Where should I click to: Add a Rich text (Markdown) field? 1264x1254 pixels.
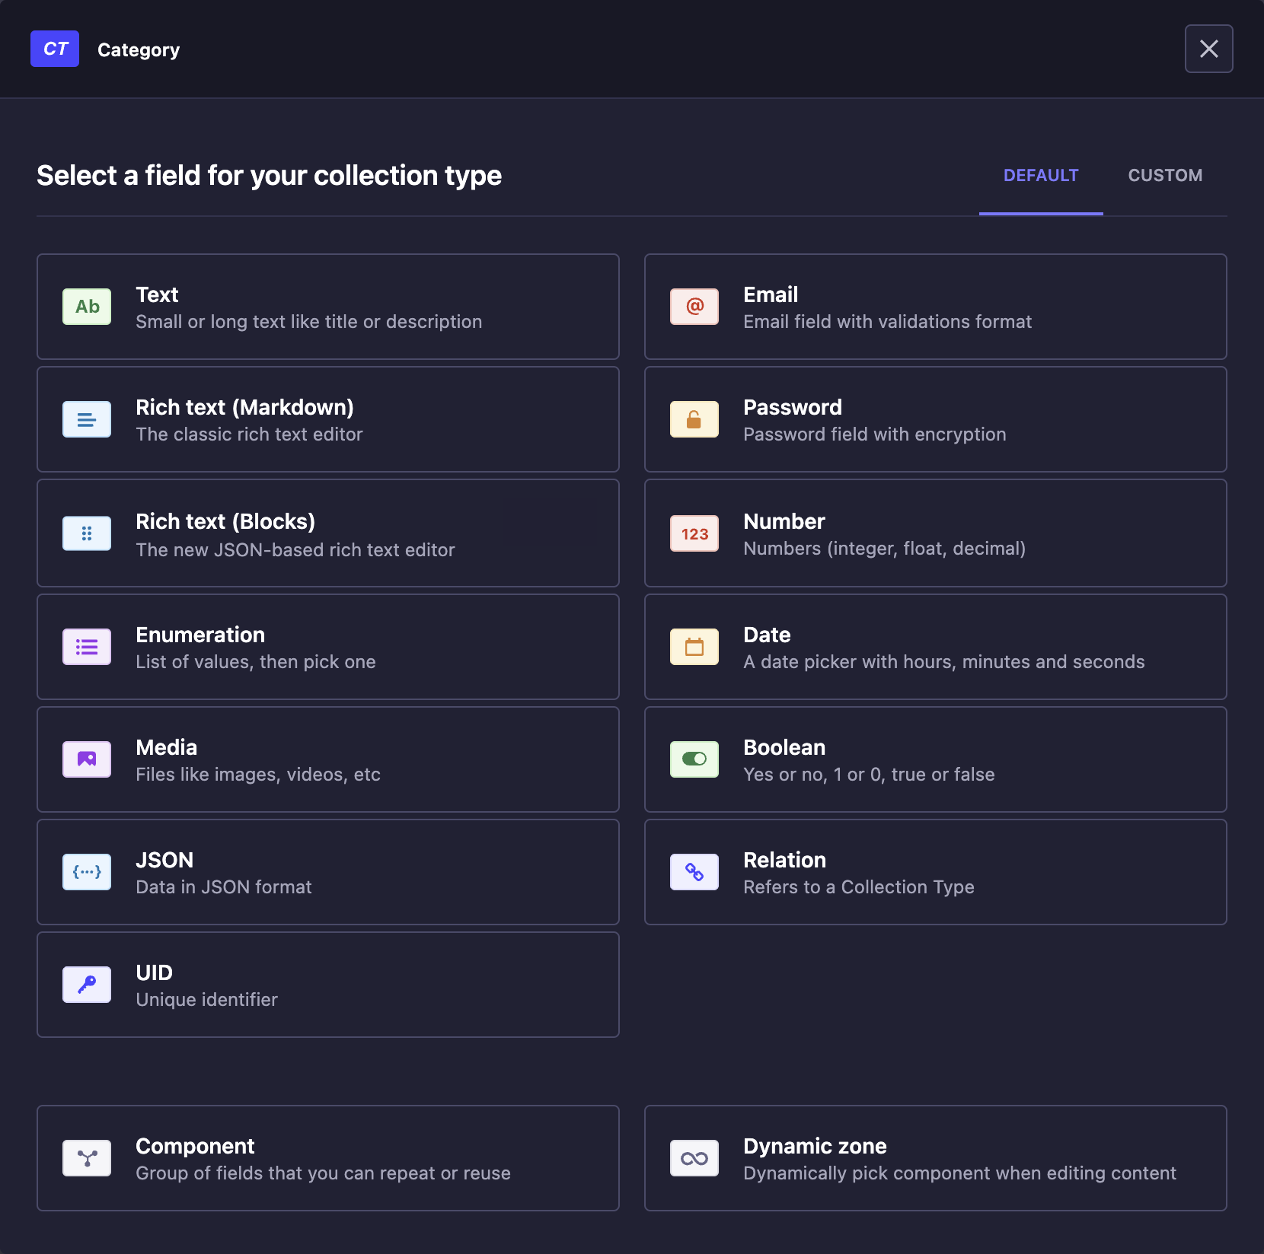point(327,419)
